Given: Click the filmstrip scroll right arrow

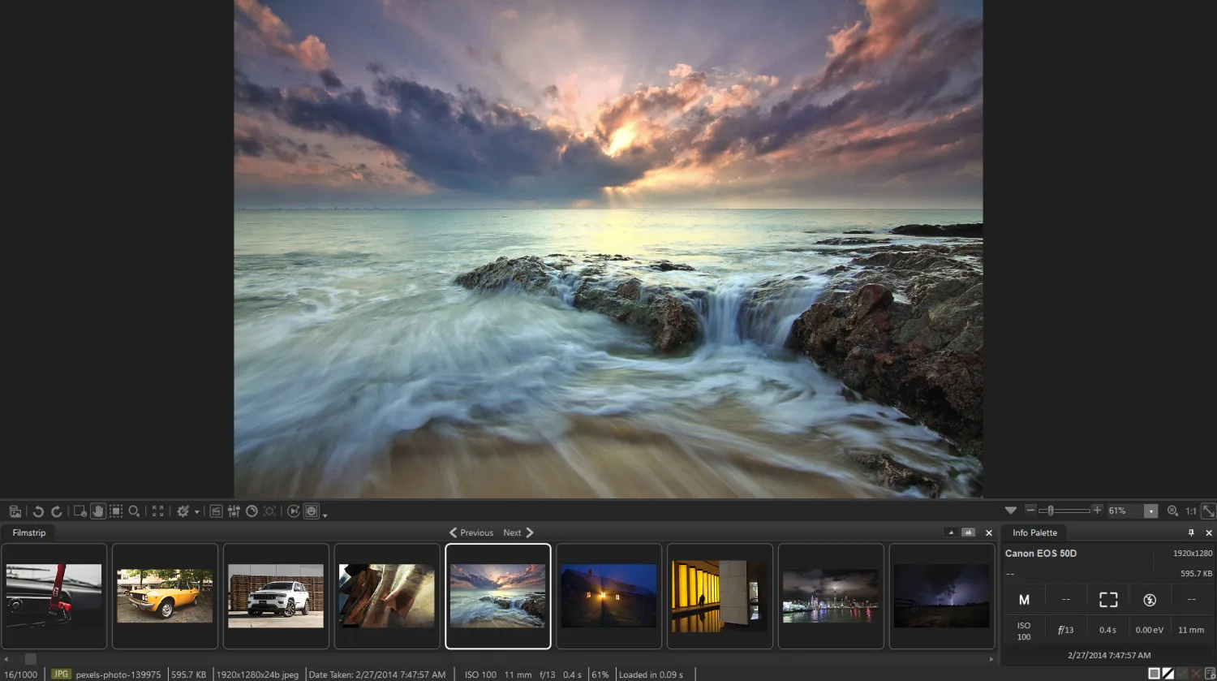Looking at the screenshot, I should point(991,659).
